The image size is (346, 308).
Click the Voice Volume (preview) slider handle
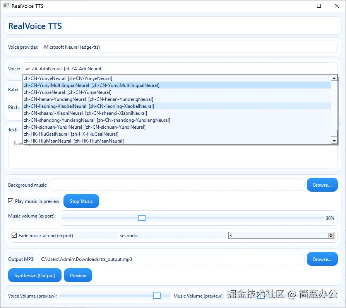pos(157,296)
